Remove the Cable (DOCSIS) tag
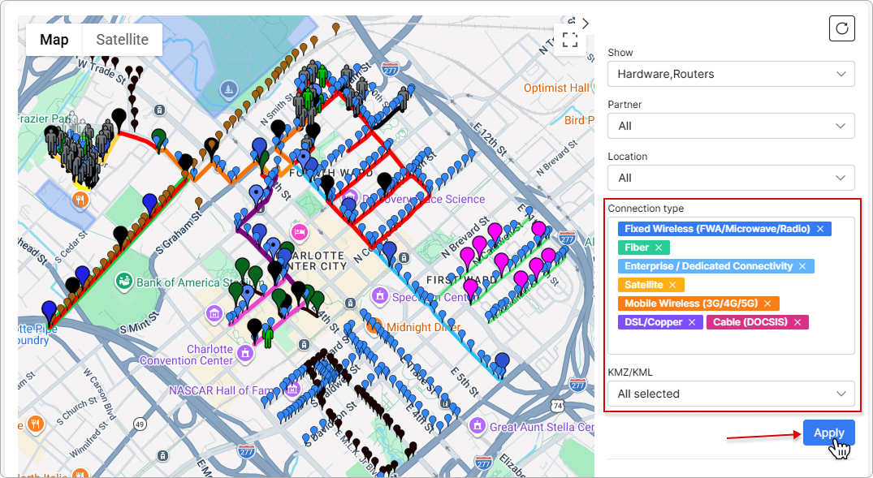Screen dimensions: 873x478 point(797,322)
